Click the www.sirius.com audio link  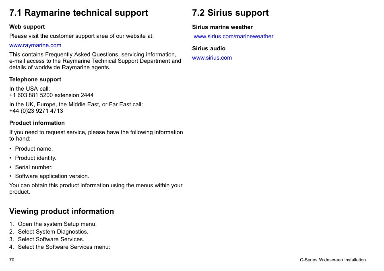coord(212,58)
